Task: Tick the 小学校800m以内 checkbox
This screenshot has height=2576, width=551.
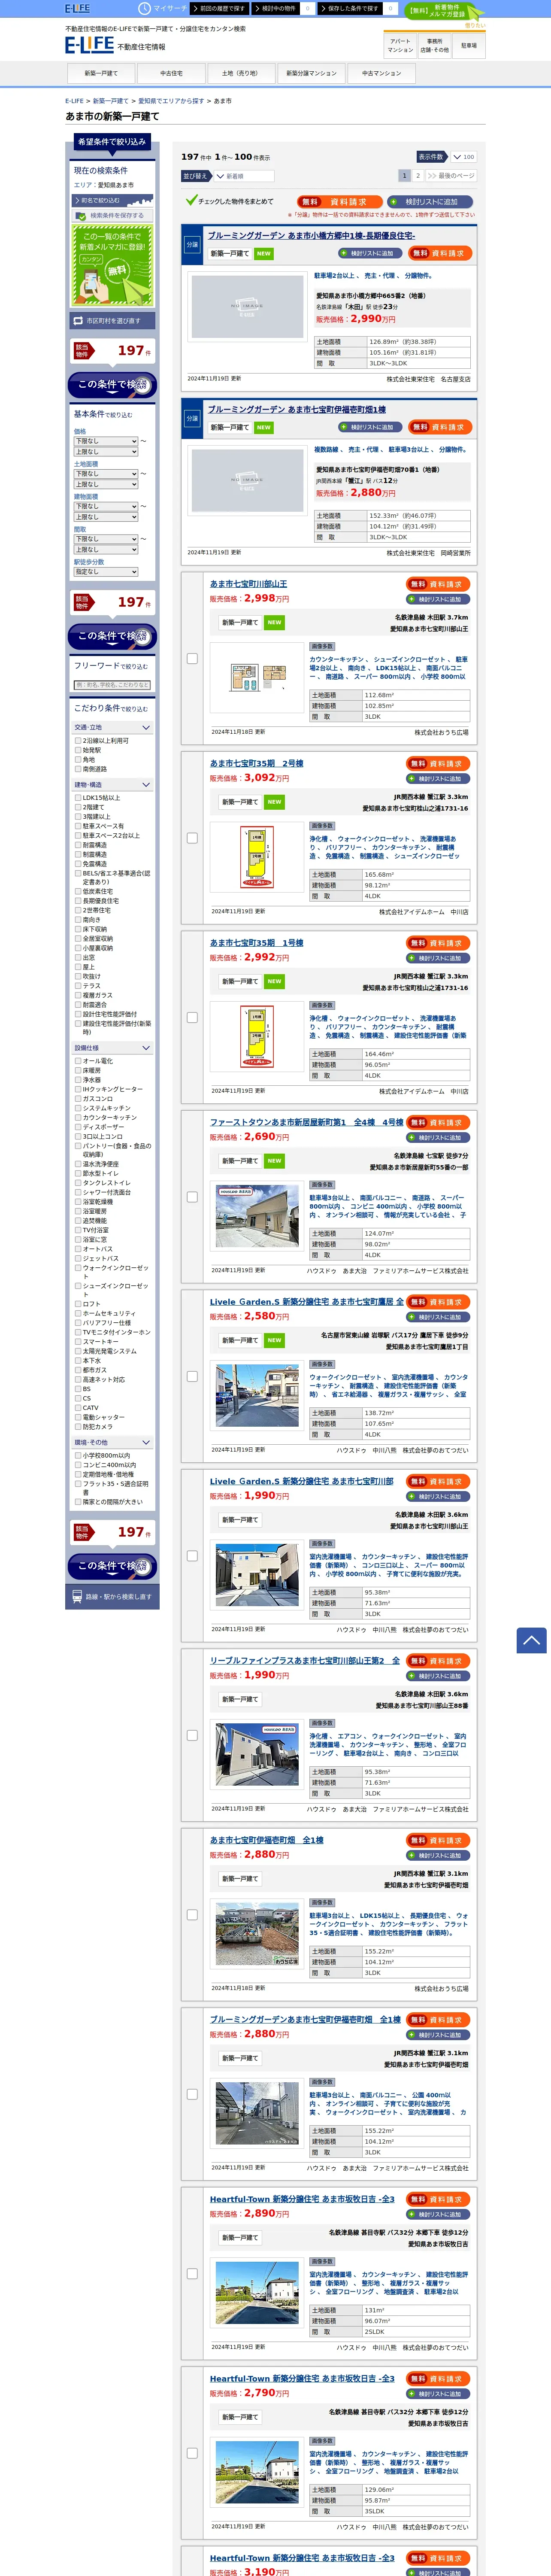Action: click(78, 1455)
